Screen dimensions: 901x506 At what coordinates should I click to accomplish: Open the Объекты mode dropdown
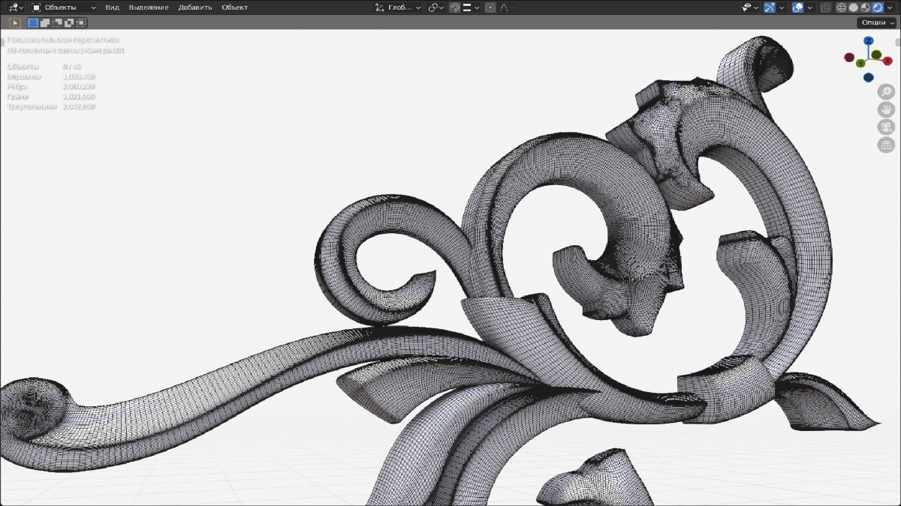[64, 7]
